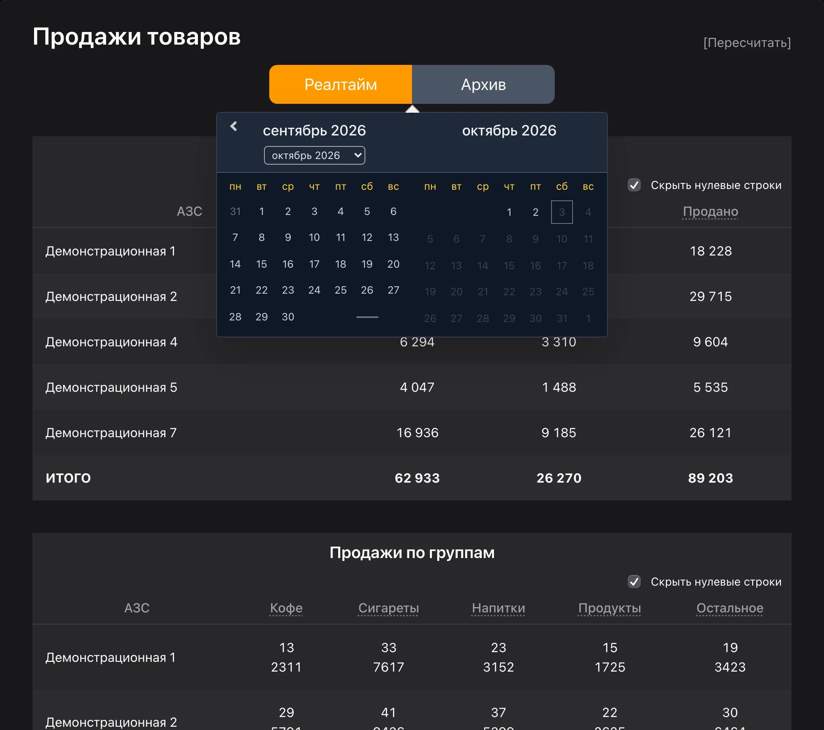
Task: Click the value 9 185
Action: tap(559, 433)
